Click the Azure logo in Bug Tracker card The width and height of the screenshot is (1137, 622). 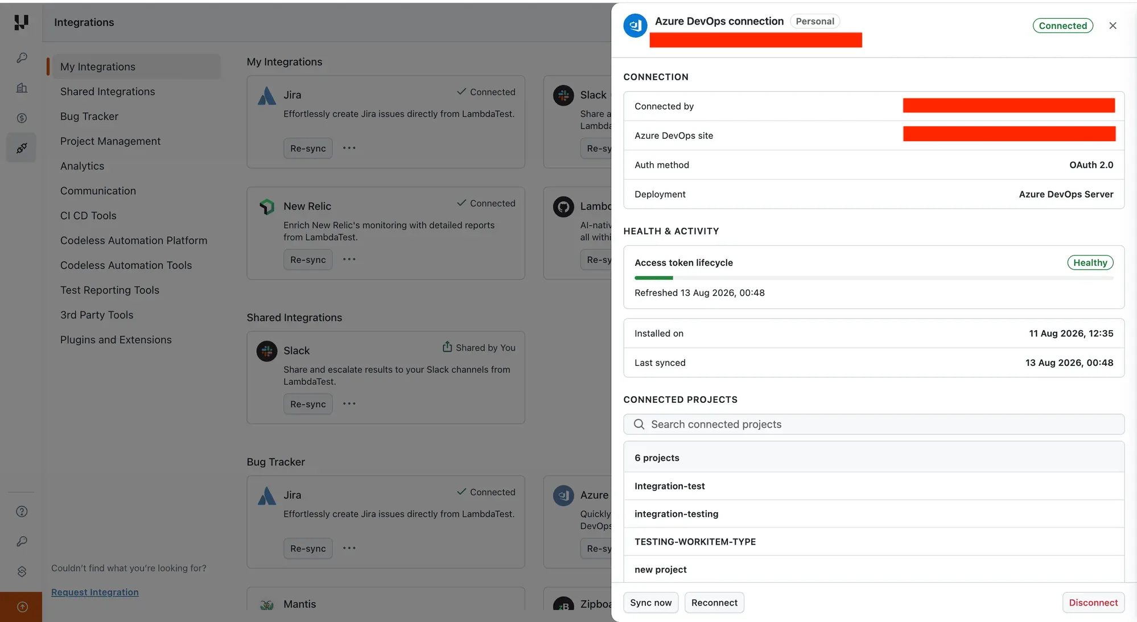pyautogui.click(x=563, y=496)
